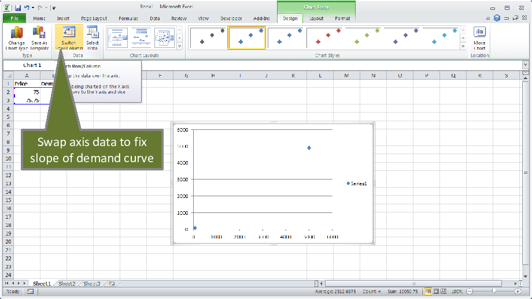Viewport: 532px width, 299px height.
Task: Select the green chart style
Action: coord(364,38)
